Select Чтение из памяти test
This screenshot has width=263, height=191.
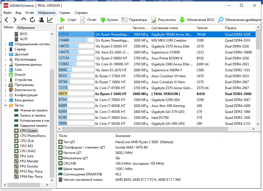coord(31,110)
